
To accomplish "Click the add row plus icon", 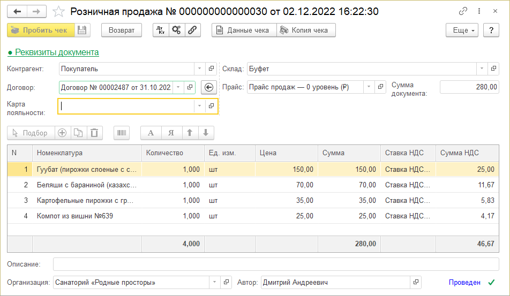I will (62, 133).
